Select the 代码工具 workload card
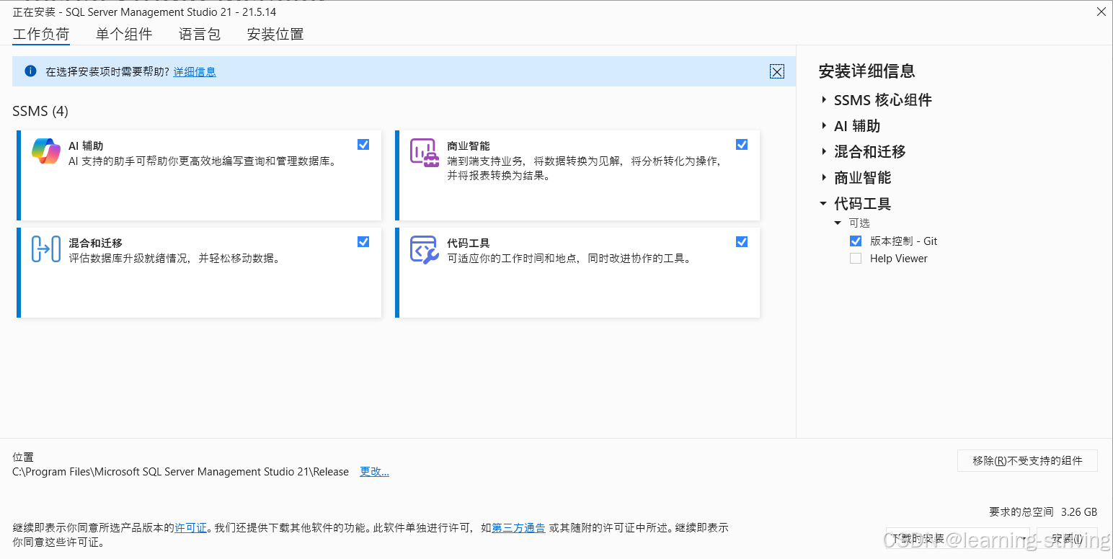1113x559 pixels. pyautogui.click(x=577, y=272)
